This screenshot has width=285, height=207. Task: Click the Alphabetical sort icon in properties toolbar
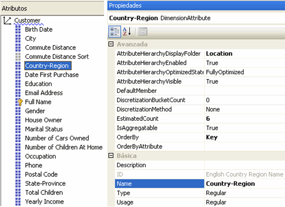click(x=127, y=32)
